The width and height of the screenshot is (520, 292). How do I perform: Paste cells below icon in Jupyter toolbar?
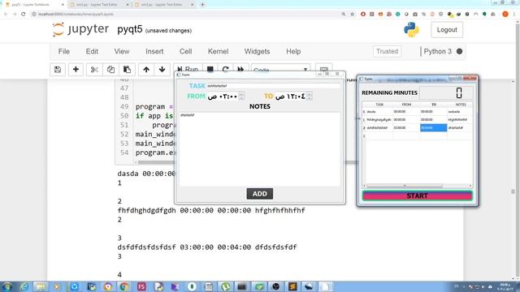point(127,70)
